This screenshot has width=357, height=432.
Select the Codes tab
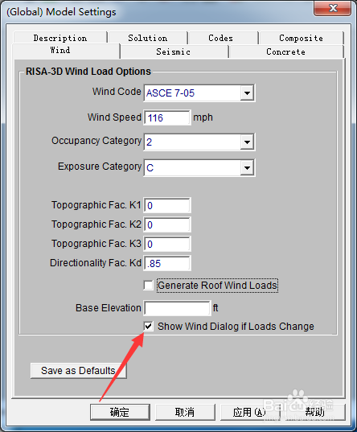[220, 38]
